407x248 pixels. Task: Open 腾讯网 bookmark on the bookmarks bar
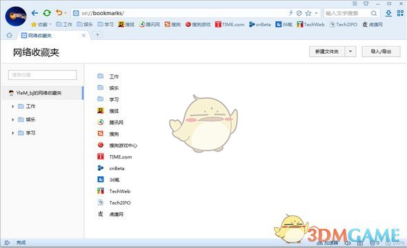(150, 25)
